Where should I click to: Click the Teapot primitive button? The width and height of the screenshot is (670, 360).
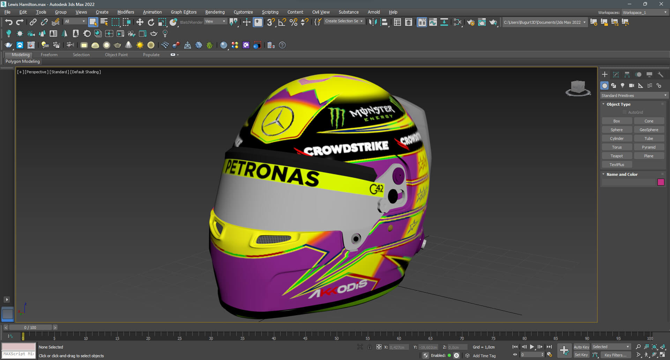(x=617, y=156)
